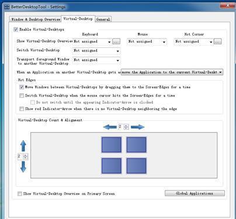The width and height of the screenshot is (236, 219).
Task: Select the bottom-left virtual desktop thumbnail
Action: pos(112,166)
